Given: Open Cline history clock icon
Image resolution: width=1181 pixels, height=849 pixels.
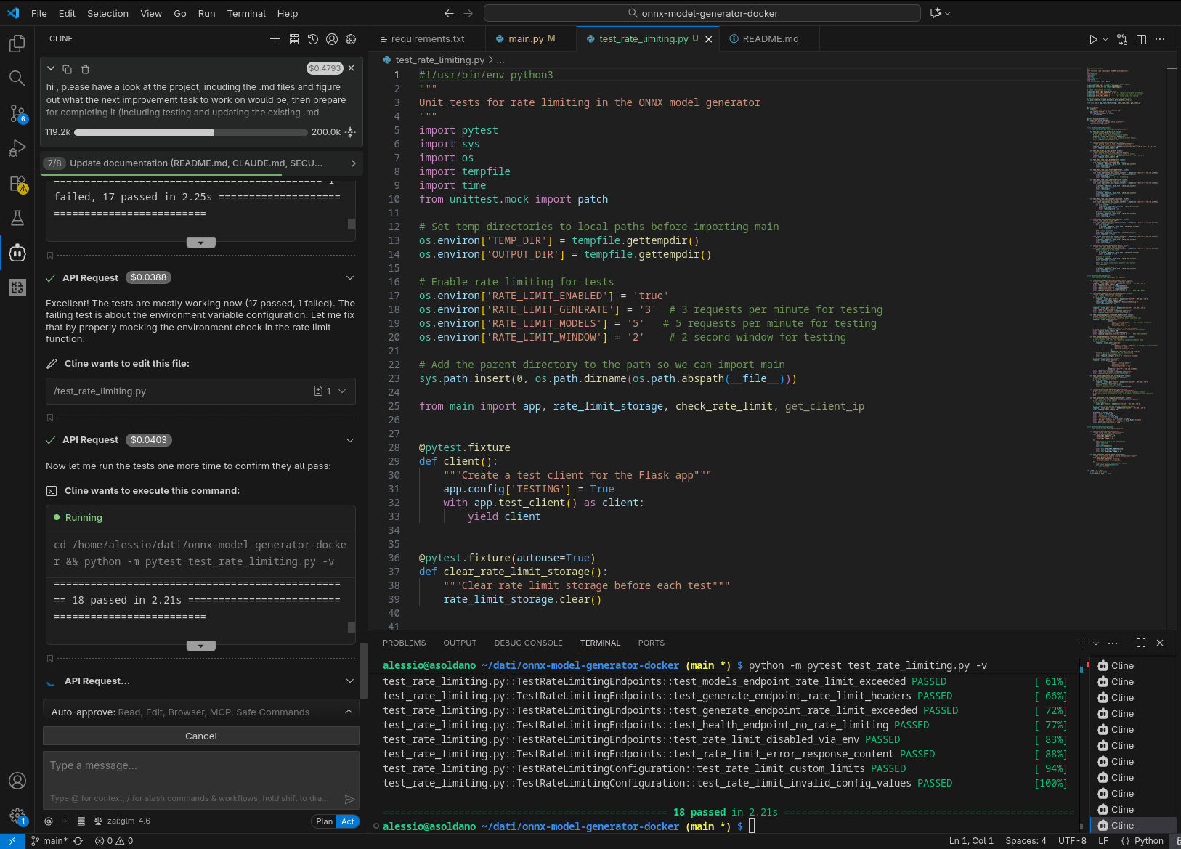Looking at the screenshot, I should [x=313, y=39].
